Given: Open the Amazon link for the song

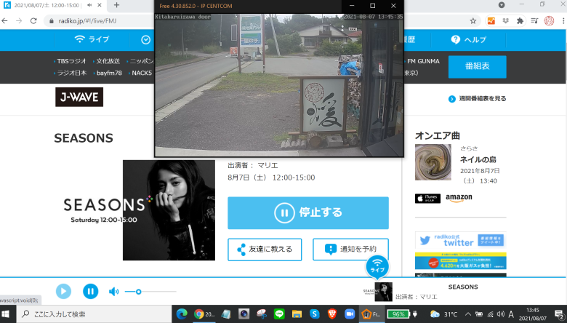Looking at the screenshot, I should tap(459, 198).
